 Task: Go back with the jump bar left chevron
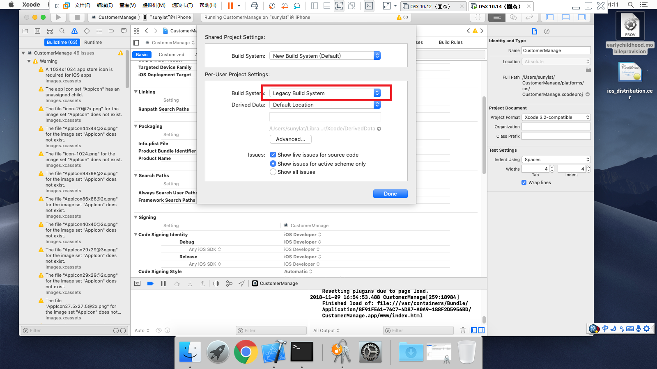tap(147, 31)
